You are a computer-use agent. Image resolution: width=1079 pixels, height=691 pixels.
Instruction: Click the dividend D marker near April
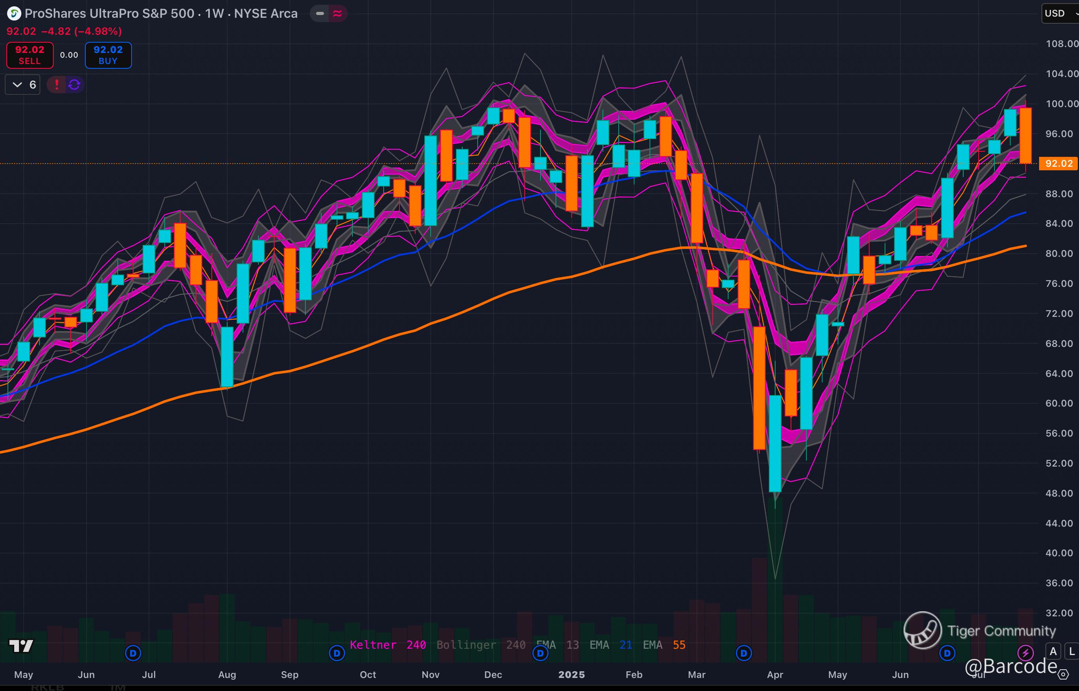[744, 653]
